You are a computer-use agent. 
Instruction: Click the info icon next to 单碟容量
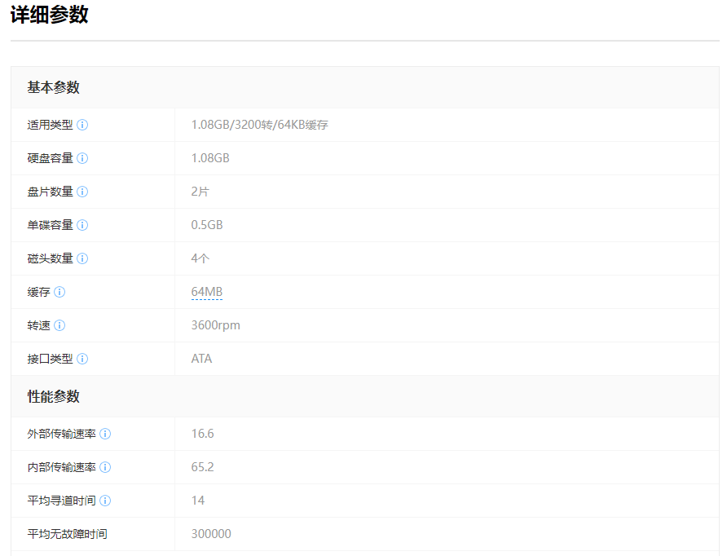82,225
